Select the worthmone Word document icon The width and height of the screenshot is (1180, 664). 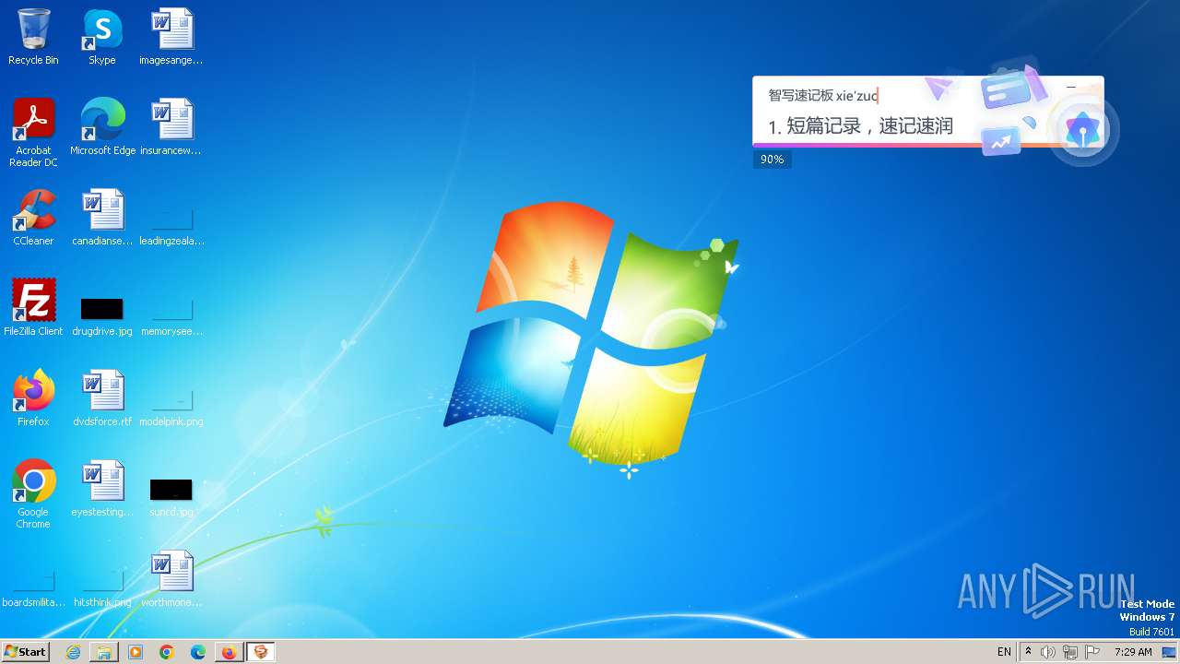[x=171, y=579]
